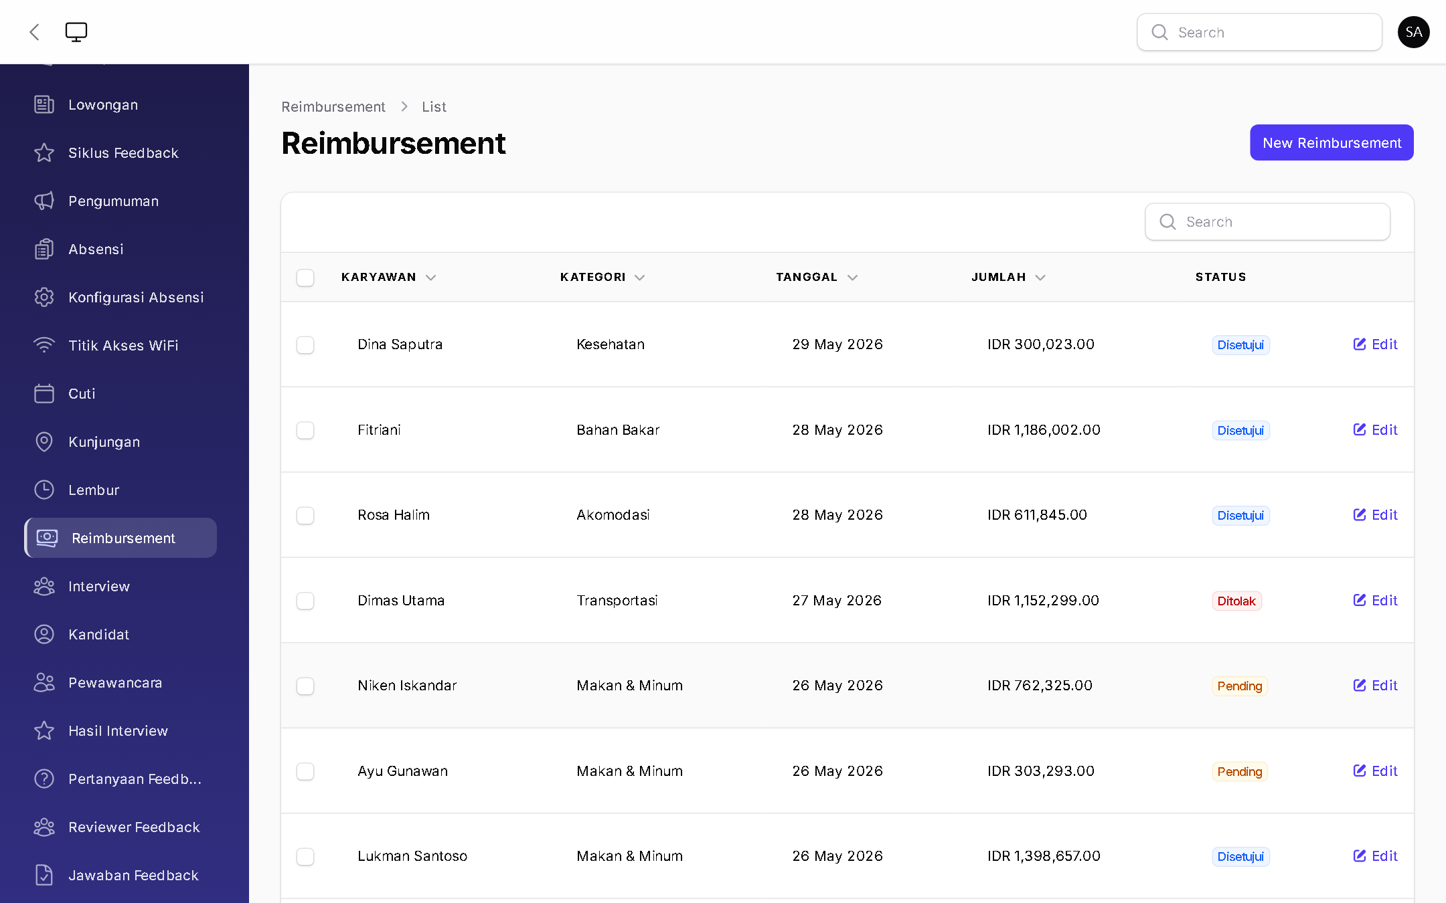Click the STATUS column header
This screenshot has height=903, width=1446.
(x=1220, y=277)
